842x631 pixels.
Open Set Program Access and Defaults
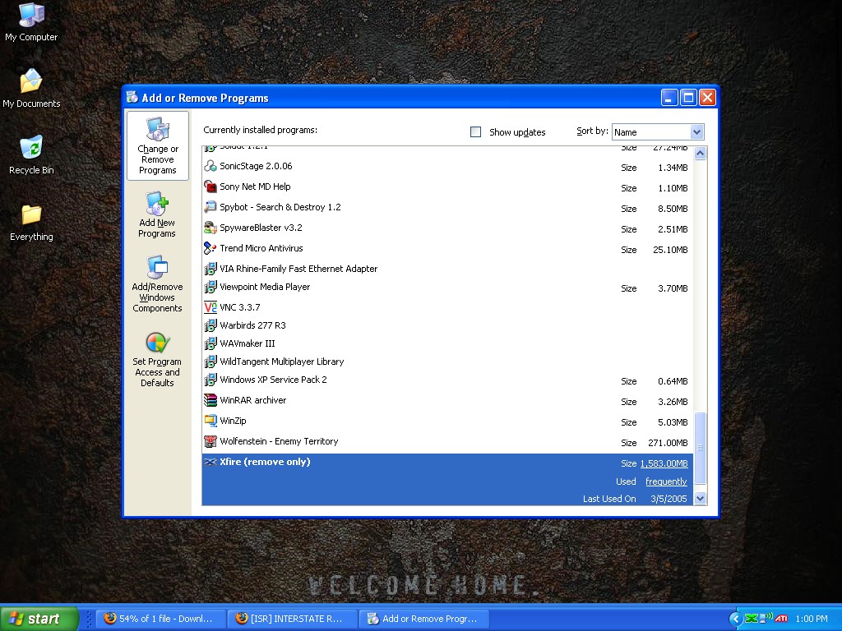[157, 359]
